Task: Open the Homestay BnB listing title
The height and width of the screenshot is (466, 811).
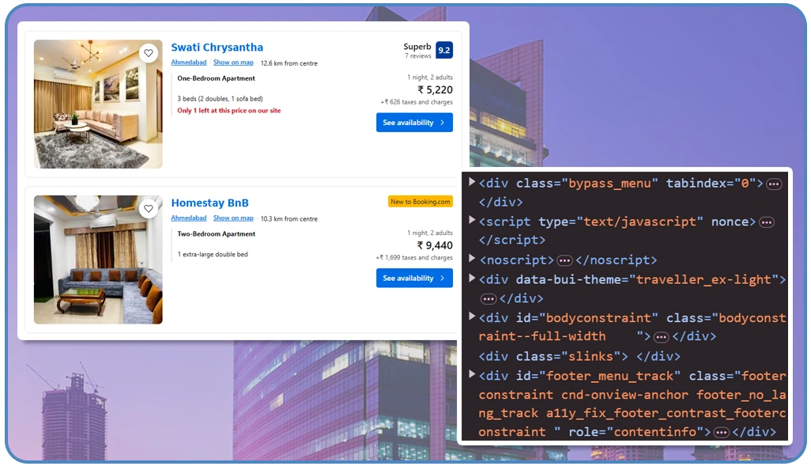Action: tap(209, 203)
